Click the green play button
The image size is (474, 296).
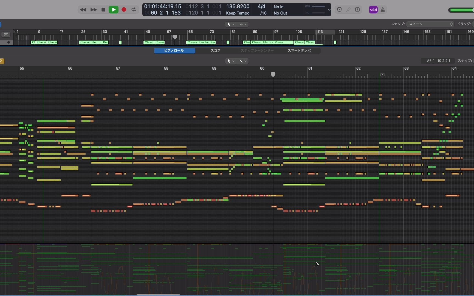pyautogui.click(x=113, y=10)
